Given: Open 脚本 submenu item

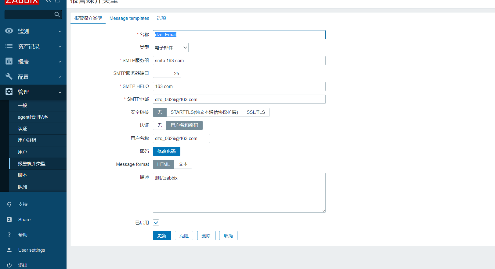Looking at the screenshot, I should point(38,175).
